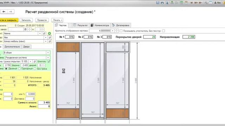Viewport: 225px width, 126px height.
Task: Open the Двери tab
Action: [x=26, y=47]
